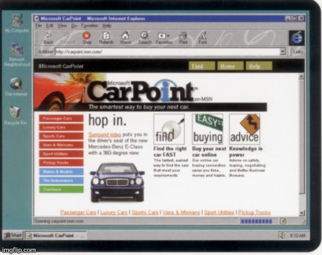
Task: Click the Print toolbar icon
Action: point(183,38)
